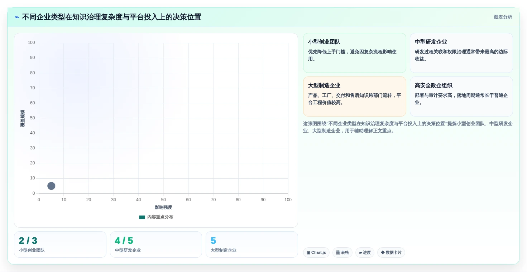
Task: Click the text 部署与审计要求高
Action: [433, 95]
